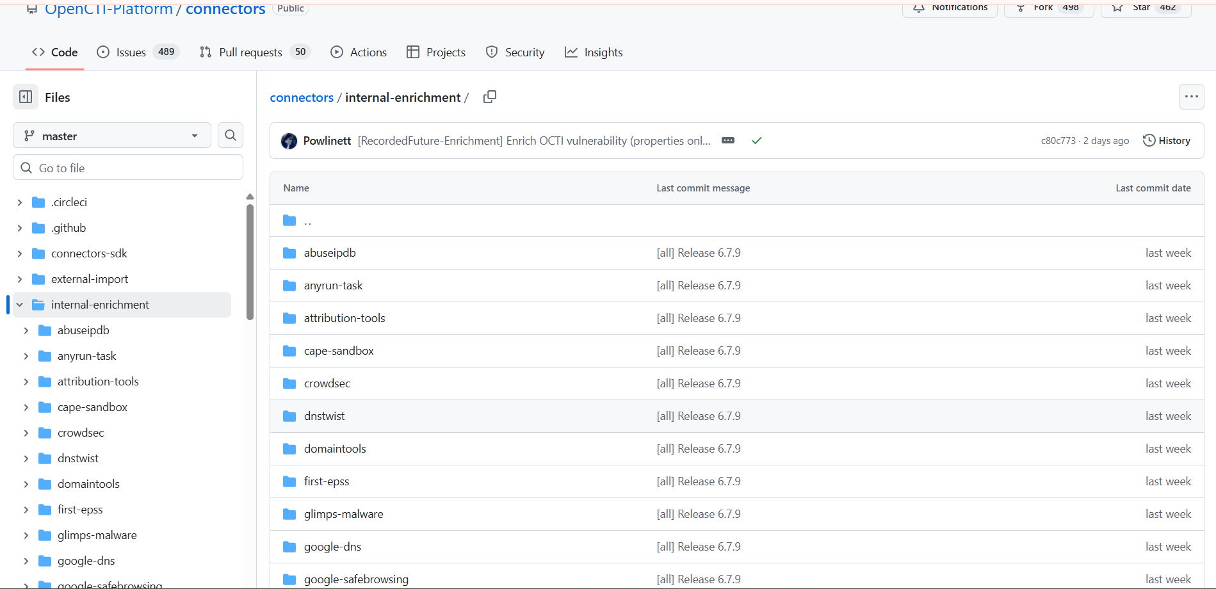Image resolution: width=1216 pixels, height=589 pixels.
Task: Open the parent directory '..' row
Action: coord(736,221)
